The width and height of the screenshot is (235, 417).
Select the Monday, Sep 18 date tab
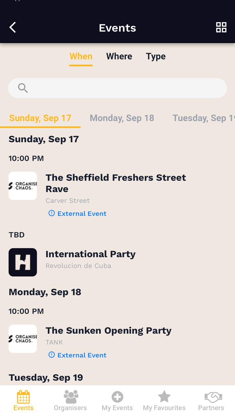tap(122, 118)
